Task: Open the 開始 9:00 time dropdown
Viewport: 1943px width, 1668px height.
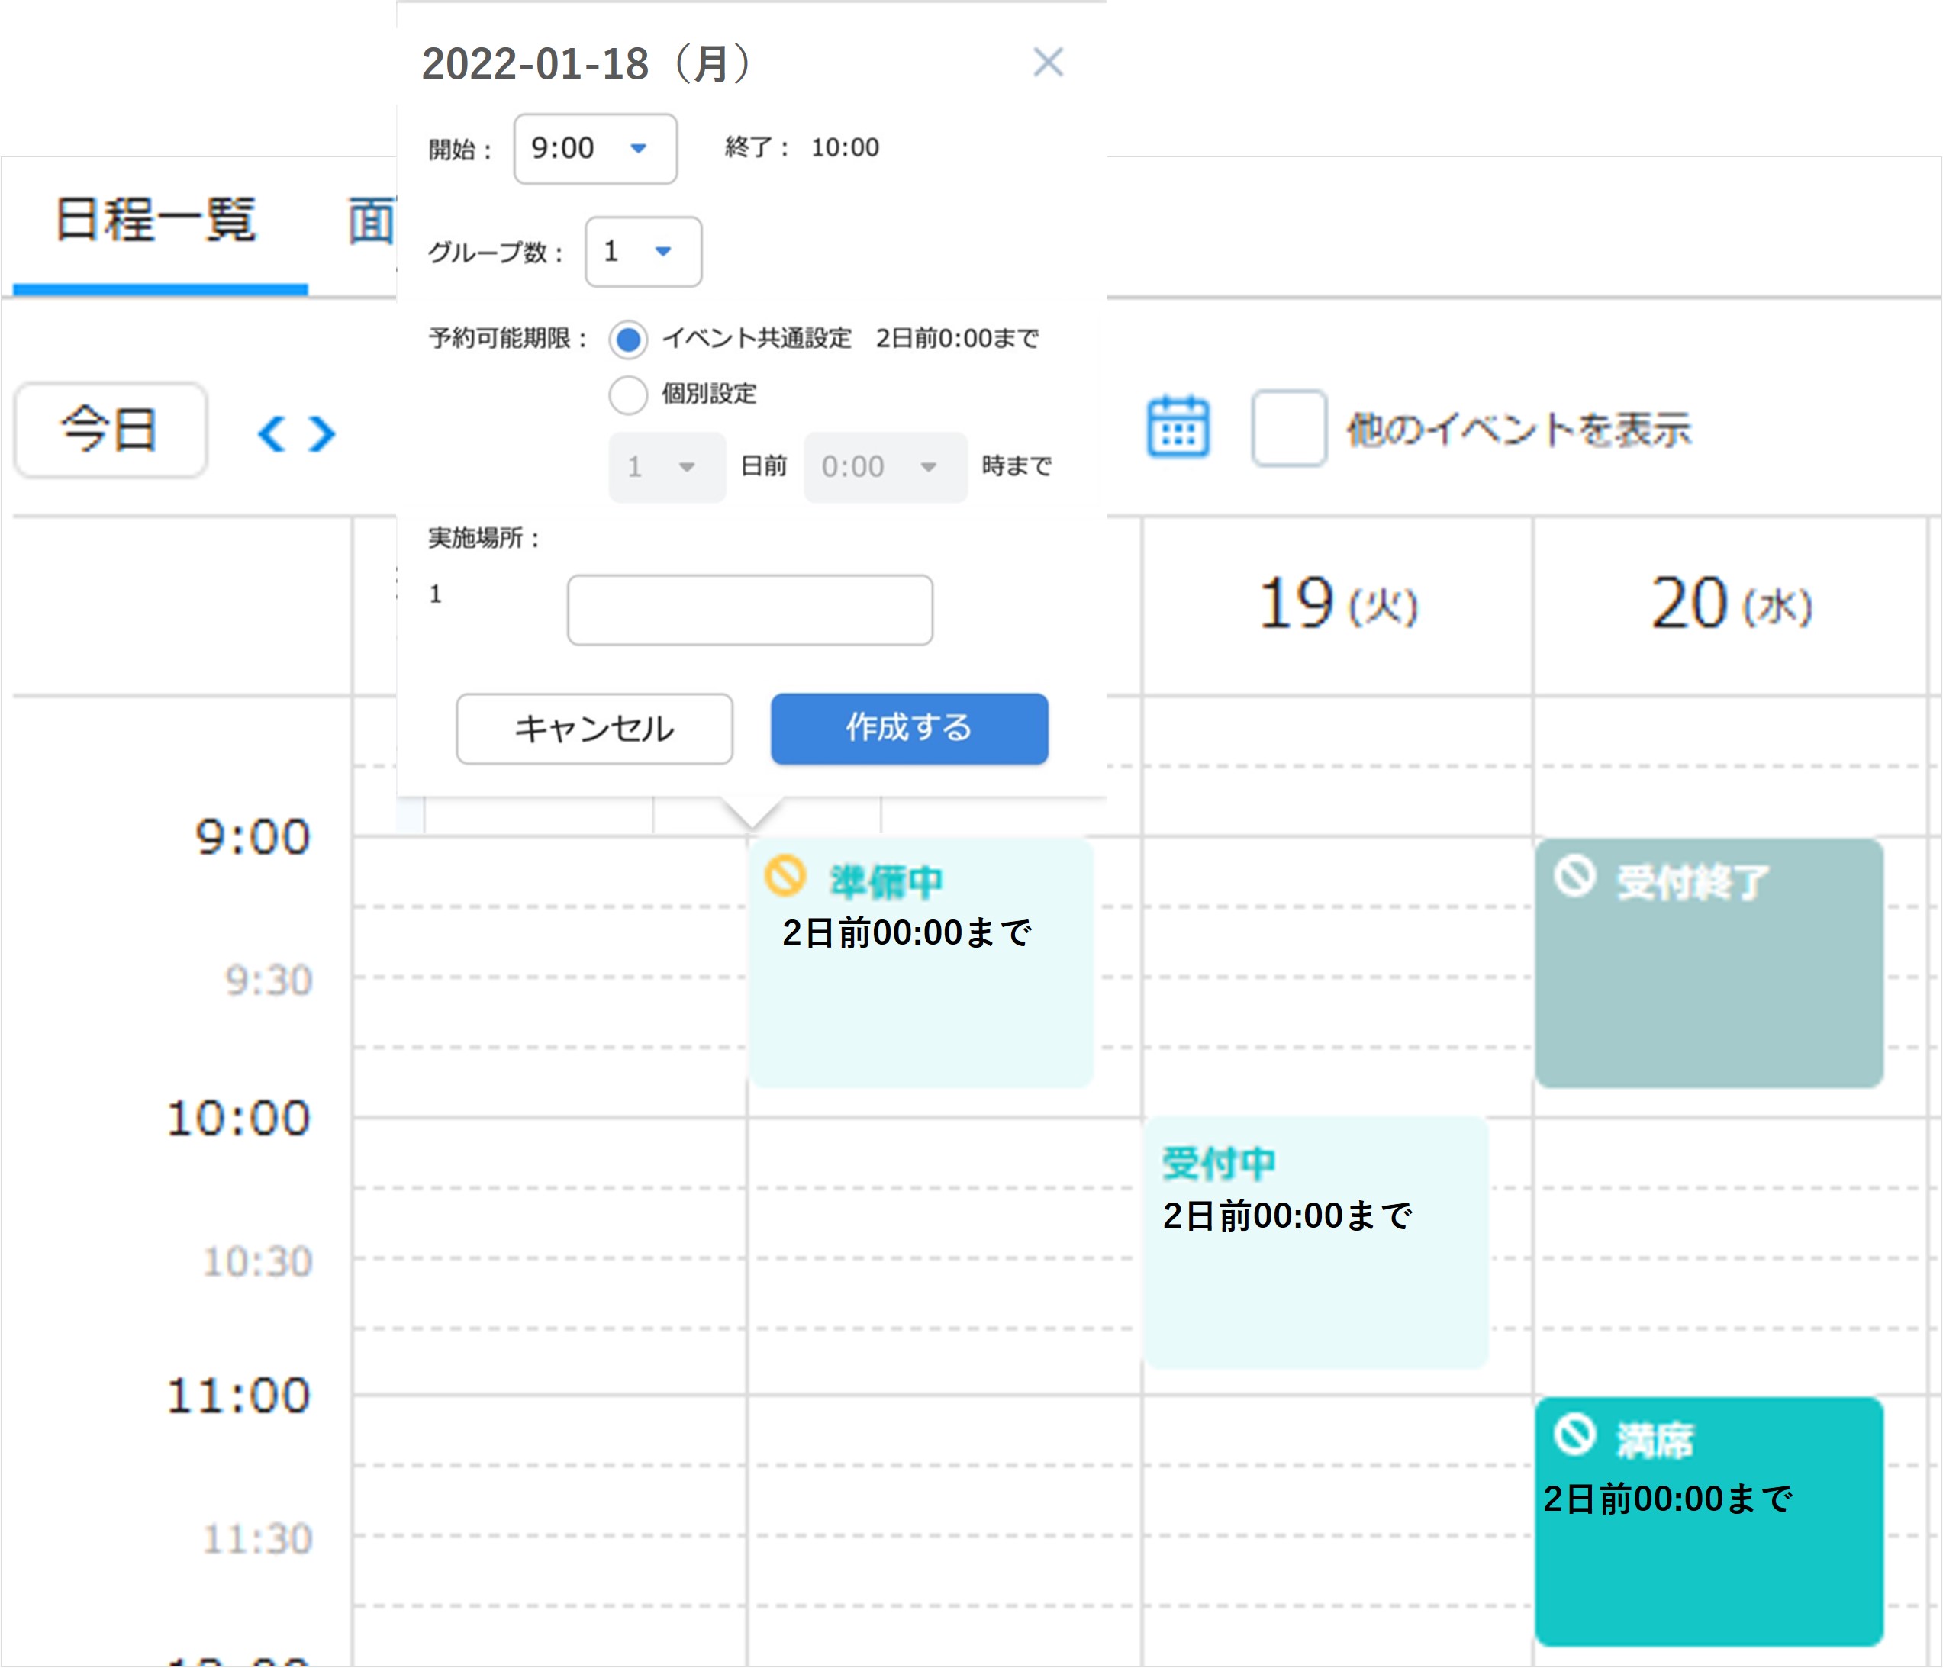Action: pos(595,149)
